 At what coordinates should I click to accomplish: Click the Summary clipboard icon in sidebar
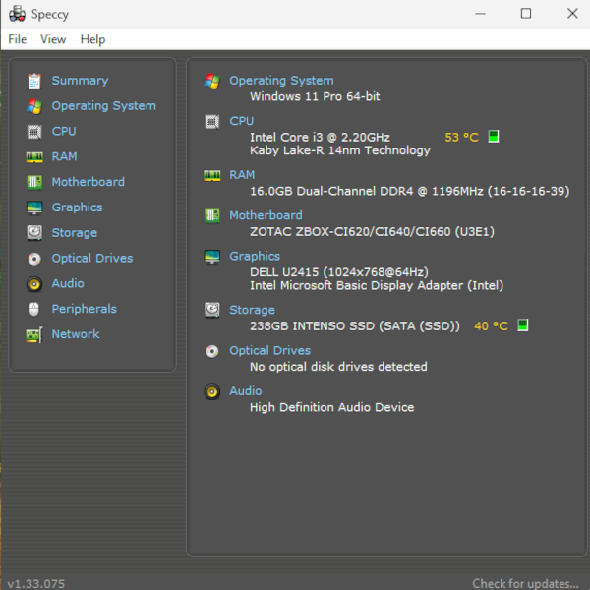point(34,81)
